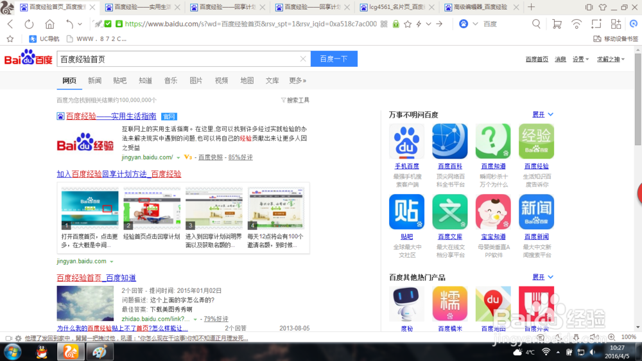Screen dimensions: 642x361
Task: Open the browser home page icon
Action: coord(49,24)
